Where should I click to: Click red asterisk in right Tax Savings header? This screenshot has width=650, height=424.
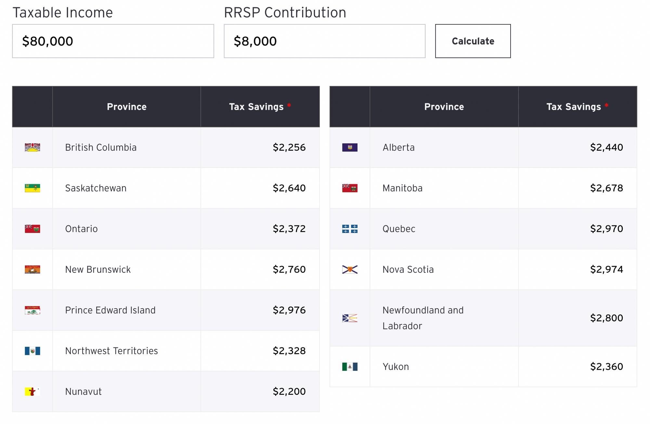(x=606, y=105)
